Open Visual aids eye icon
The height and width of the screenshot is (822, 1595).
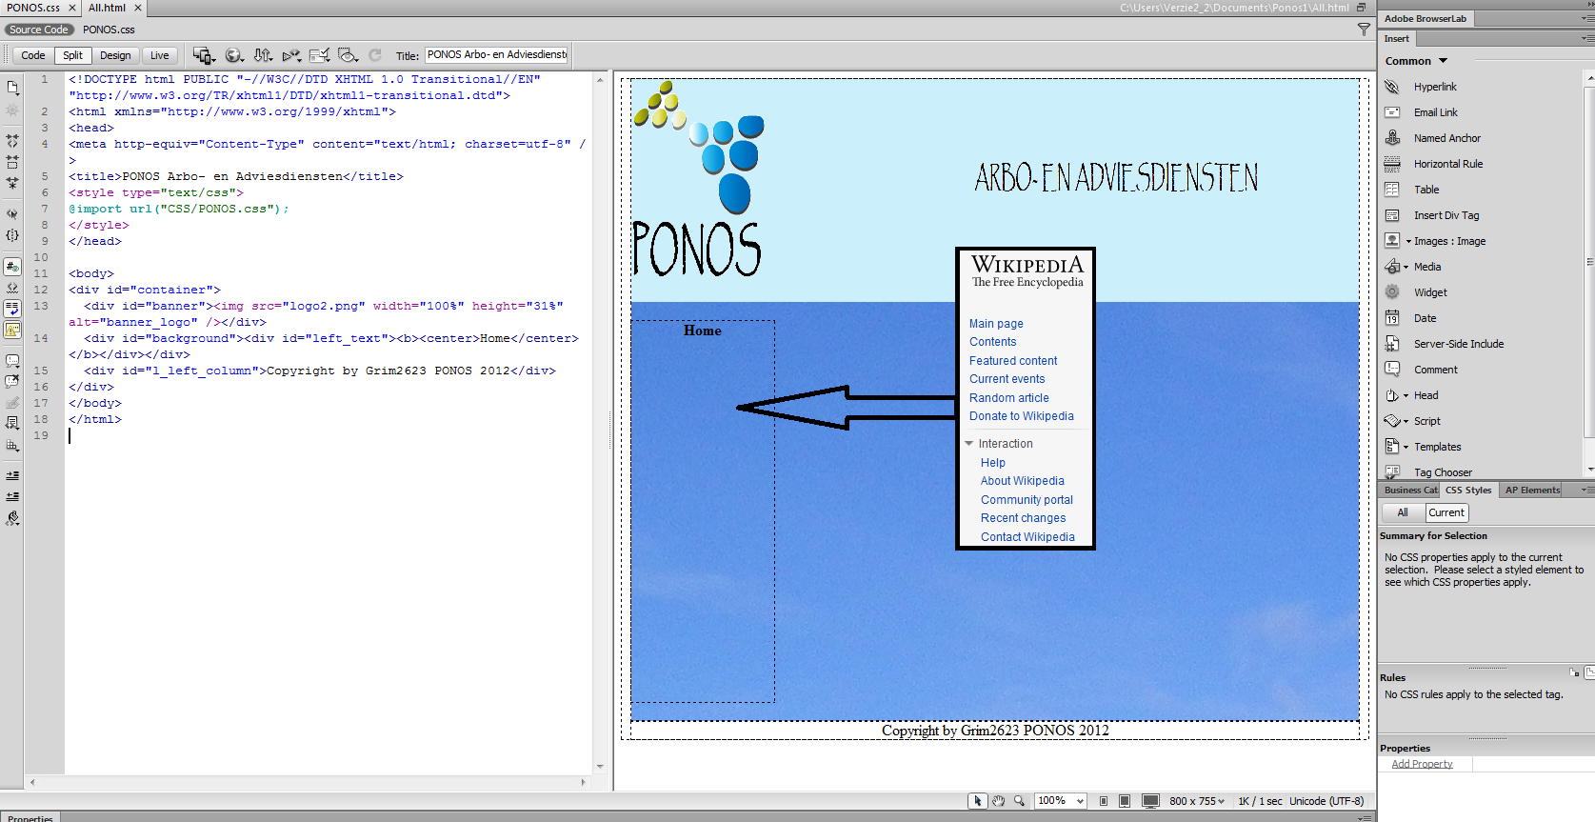click(x=349, y=55)
